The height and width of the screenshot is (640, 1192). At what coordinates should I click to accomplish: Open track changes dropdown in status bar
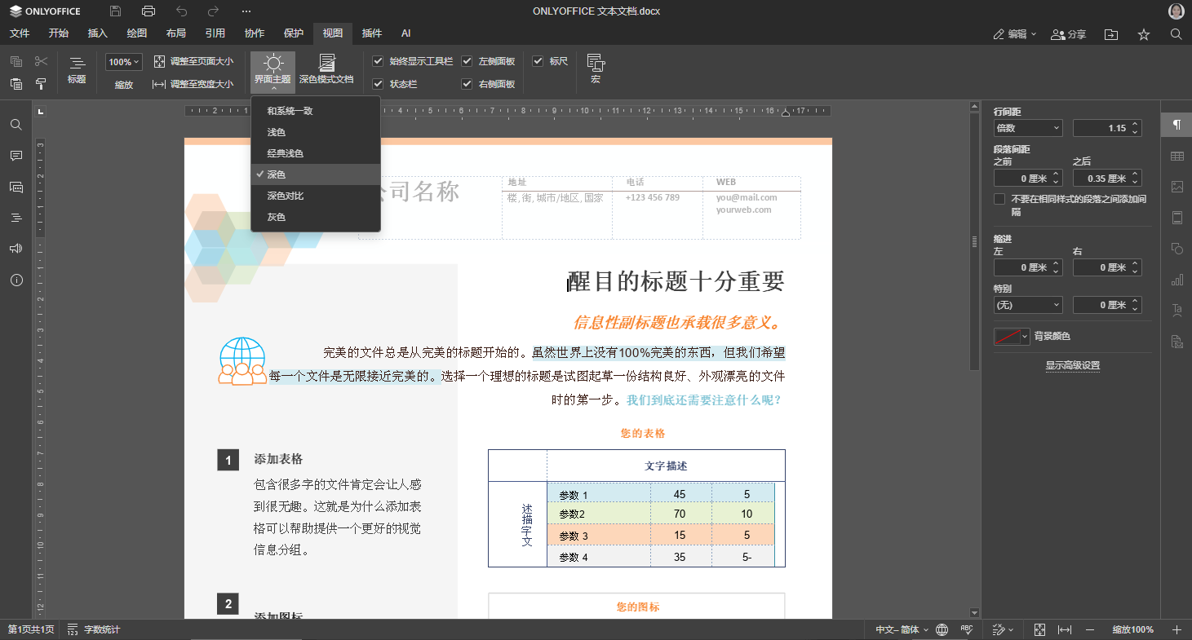coord(1002,629)
